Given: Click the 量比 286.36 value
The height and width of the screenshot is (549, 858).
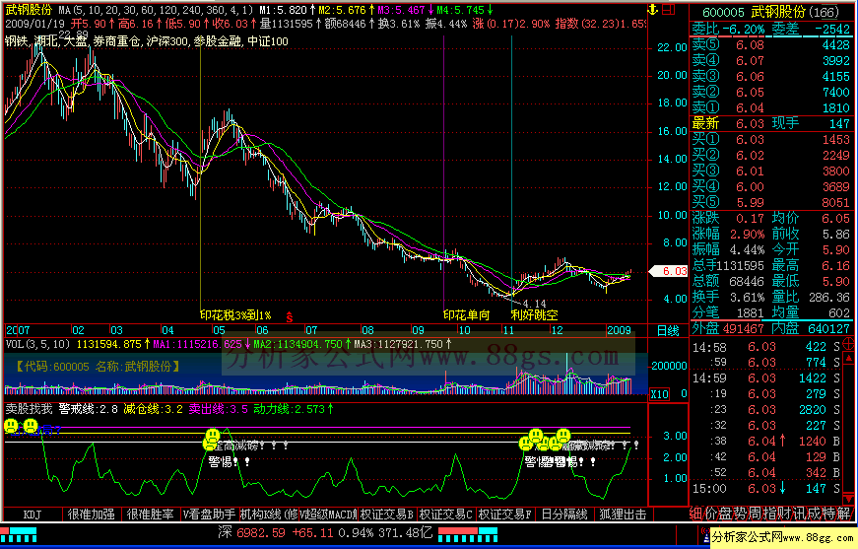Looking at the screenshot, I should click(829, 298).
